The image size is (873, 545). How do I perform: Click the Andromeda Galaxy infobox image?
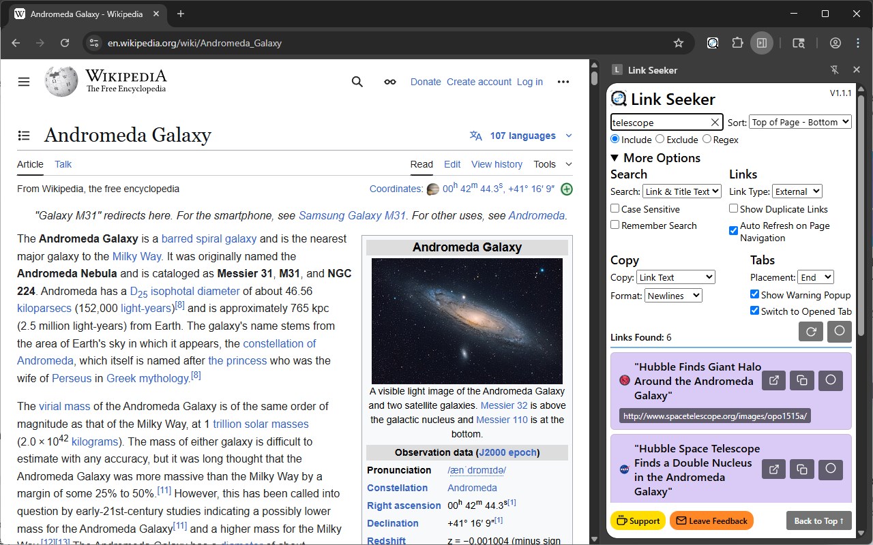(x=467, y=321)
